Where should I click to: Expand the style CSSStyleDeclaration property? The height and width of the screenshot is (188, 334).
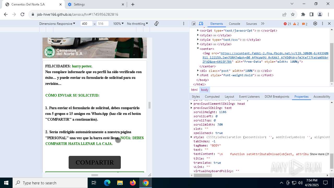192,137
